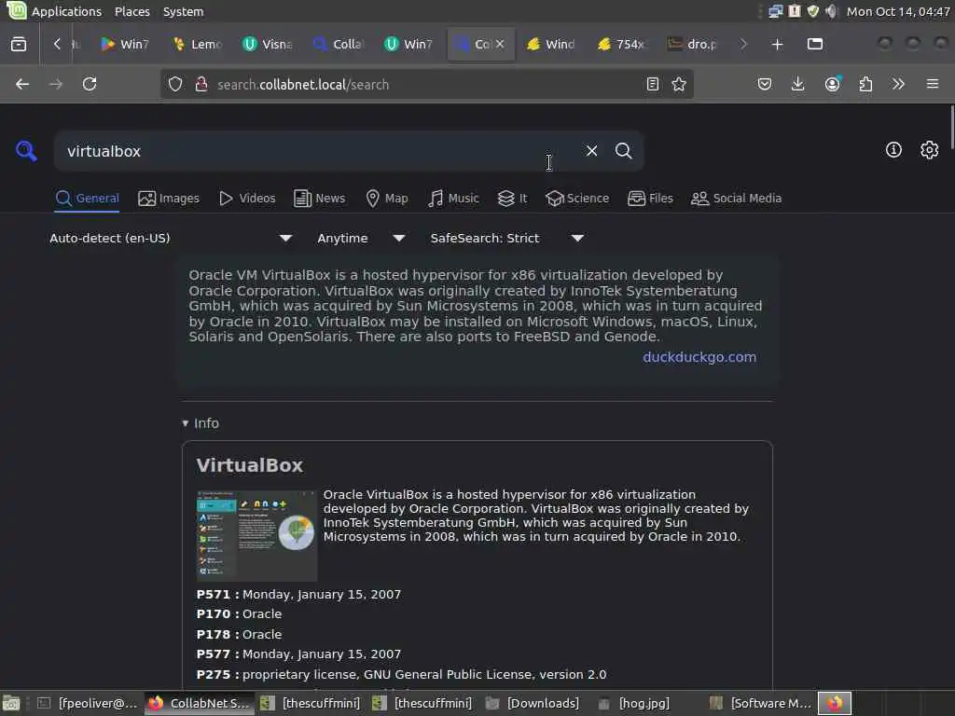
Task: Open the update shield tray icon
Action: point(813,11)
